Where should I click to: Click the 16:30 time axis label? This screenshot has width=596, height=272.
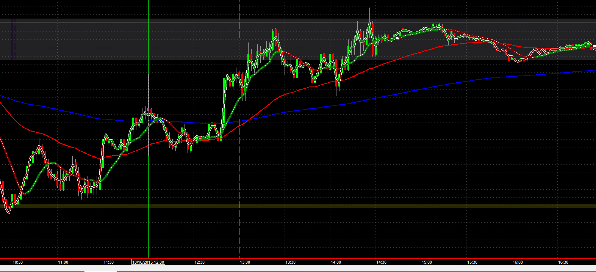(x=563, y=262)
